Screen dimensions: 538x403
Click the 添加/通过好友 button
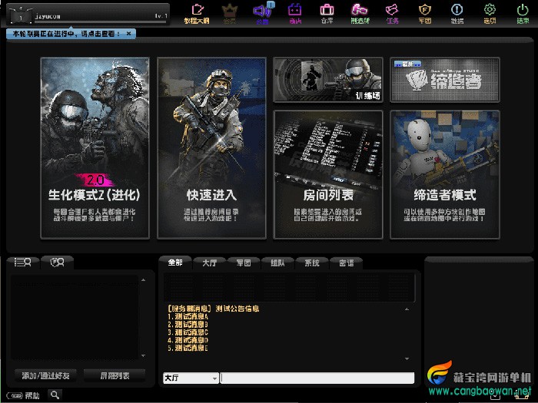pos(46,375)
